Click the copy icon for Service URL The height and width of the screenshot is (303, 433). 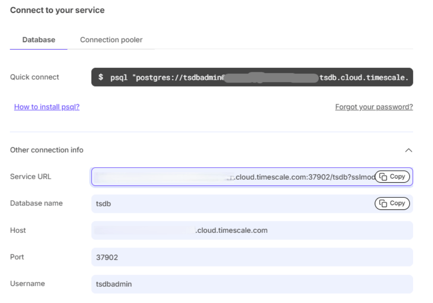(x=383, y=177)
